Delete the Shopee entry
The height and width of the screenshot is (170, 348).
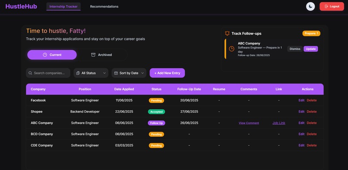(x=312, y=112)
